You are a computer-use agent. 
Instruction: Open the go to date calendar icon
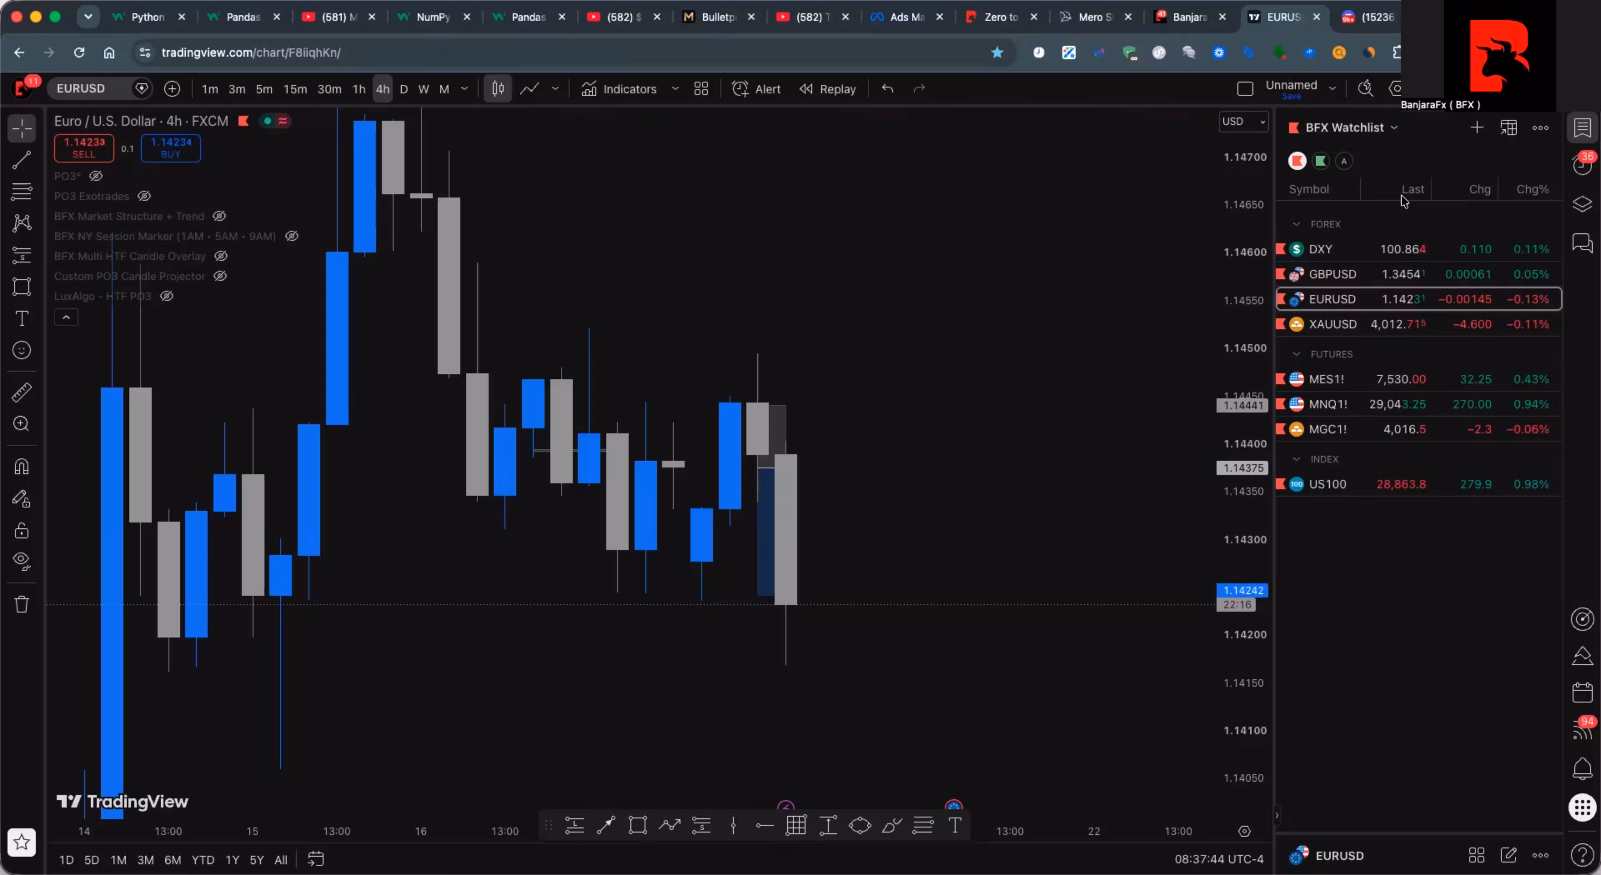(316, 860)
